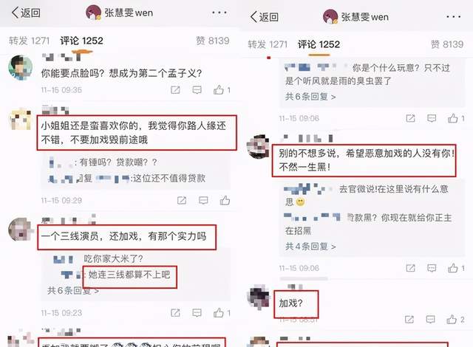Reply to the 11-15 09:29 comment
The image size is (473, 347).
(x=203, y=200)
